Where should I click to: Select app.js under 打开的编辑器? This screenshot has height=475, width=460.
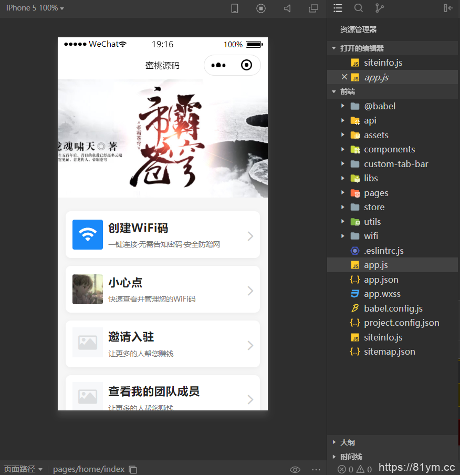(x=377, y=76)
